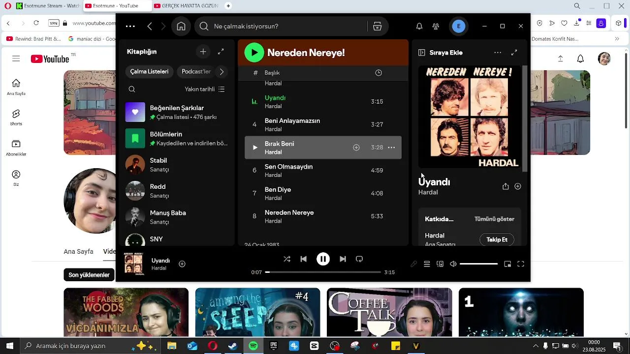Open connect to a device
Image resolution: width=630 pixels, height=354 pixels.
(440, 264)
